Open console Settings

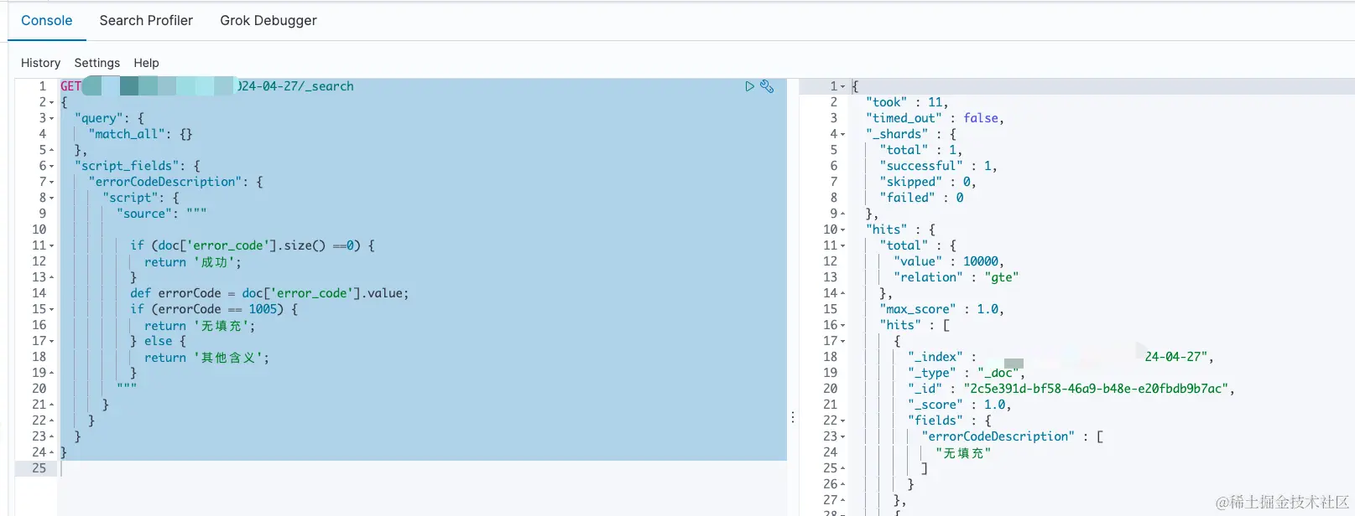click(x=97, y=63)
